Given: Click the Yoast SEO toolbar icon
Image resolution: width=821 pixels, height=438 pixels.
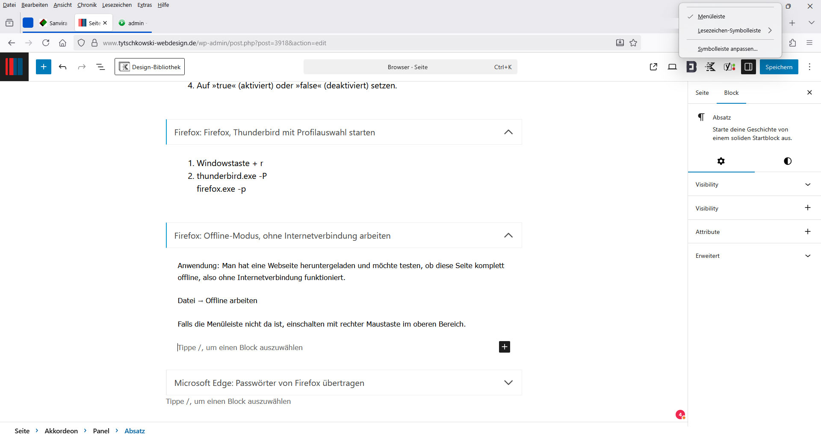Looking at the screenshot, I should coord(729,67).
